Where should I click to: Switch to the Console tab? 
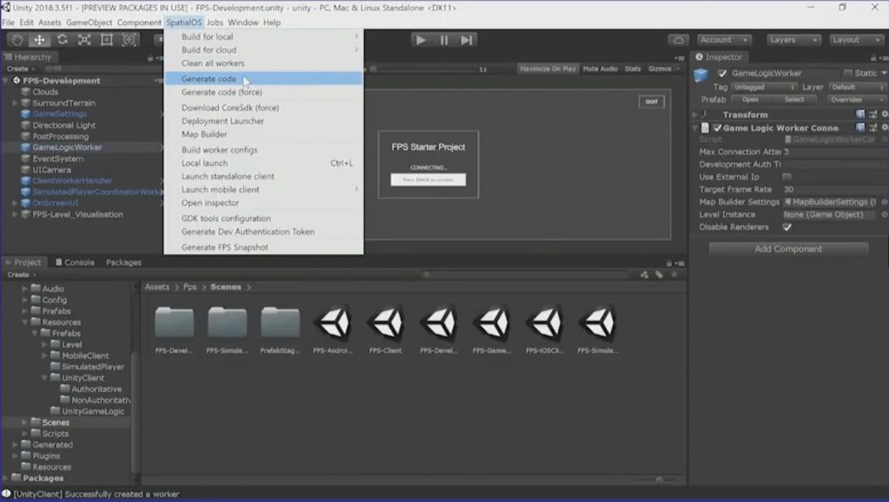coord(75,263)
